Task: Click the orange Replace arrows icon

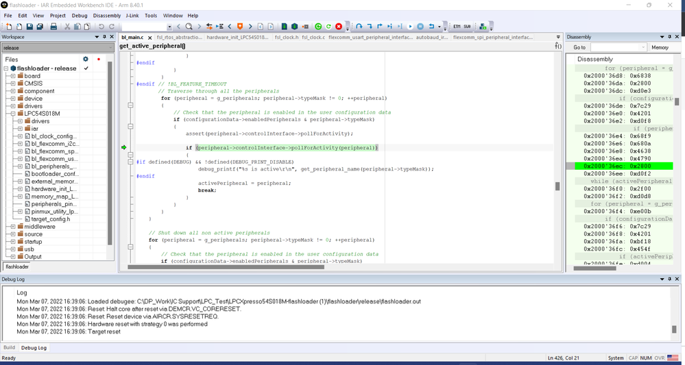Action: [209, 27]
